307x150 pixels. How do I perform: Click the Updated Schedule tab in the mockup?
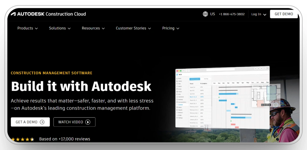click(194, 79)
